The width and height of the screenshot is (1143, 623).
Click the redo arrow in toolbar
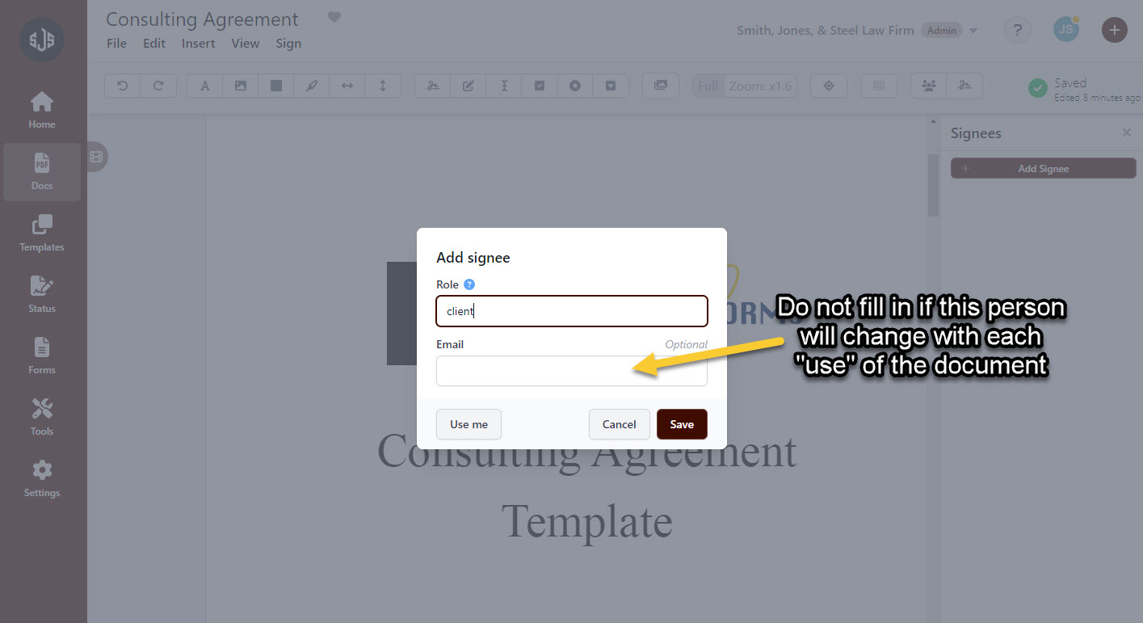(158, 86)
